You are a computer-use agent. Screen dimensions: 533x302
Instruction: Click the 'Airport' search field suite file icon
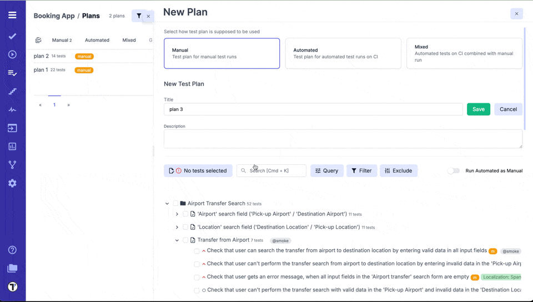193,214
